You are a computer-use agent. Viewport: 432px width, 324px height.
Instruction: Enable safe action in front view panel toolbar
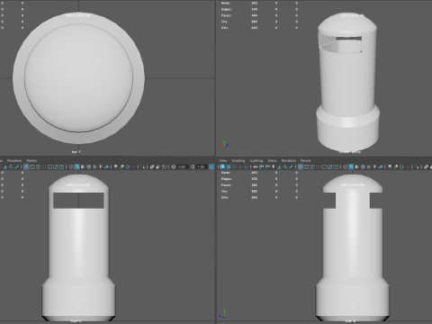pos(56,166)
